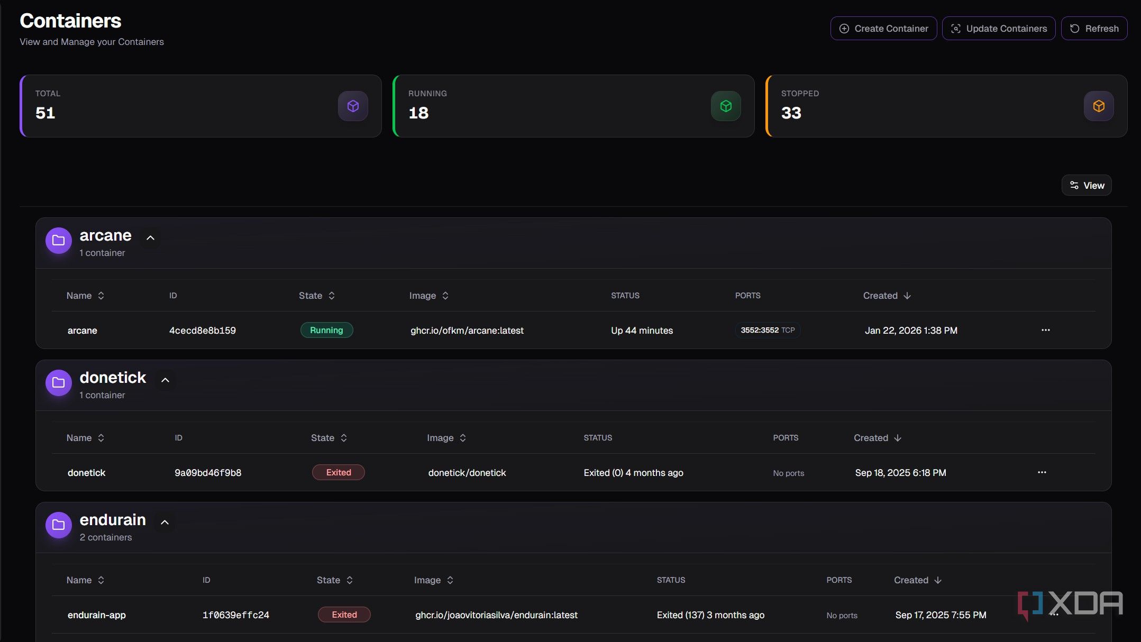The width and height of the screenshot is (1141, 642).
Task: Select container ID 4cecd8e8b159
Action: [x=203, y=331]
